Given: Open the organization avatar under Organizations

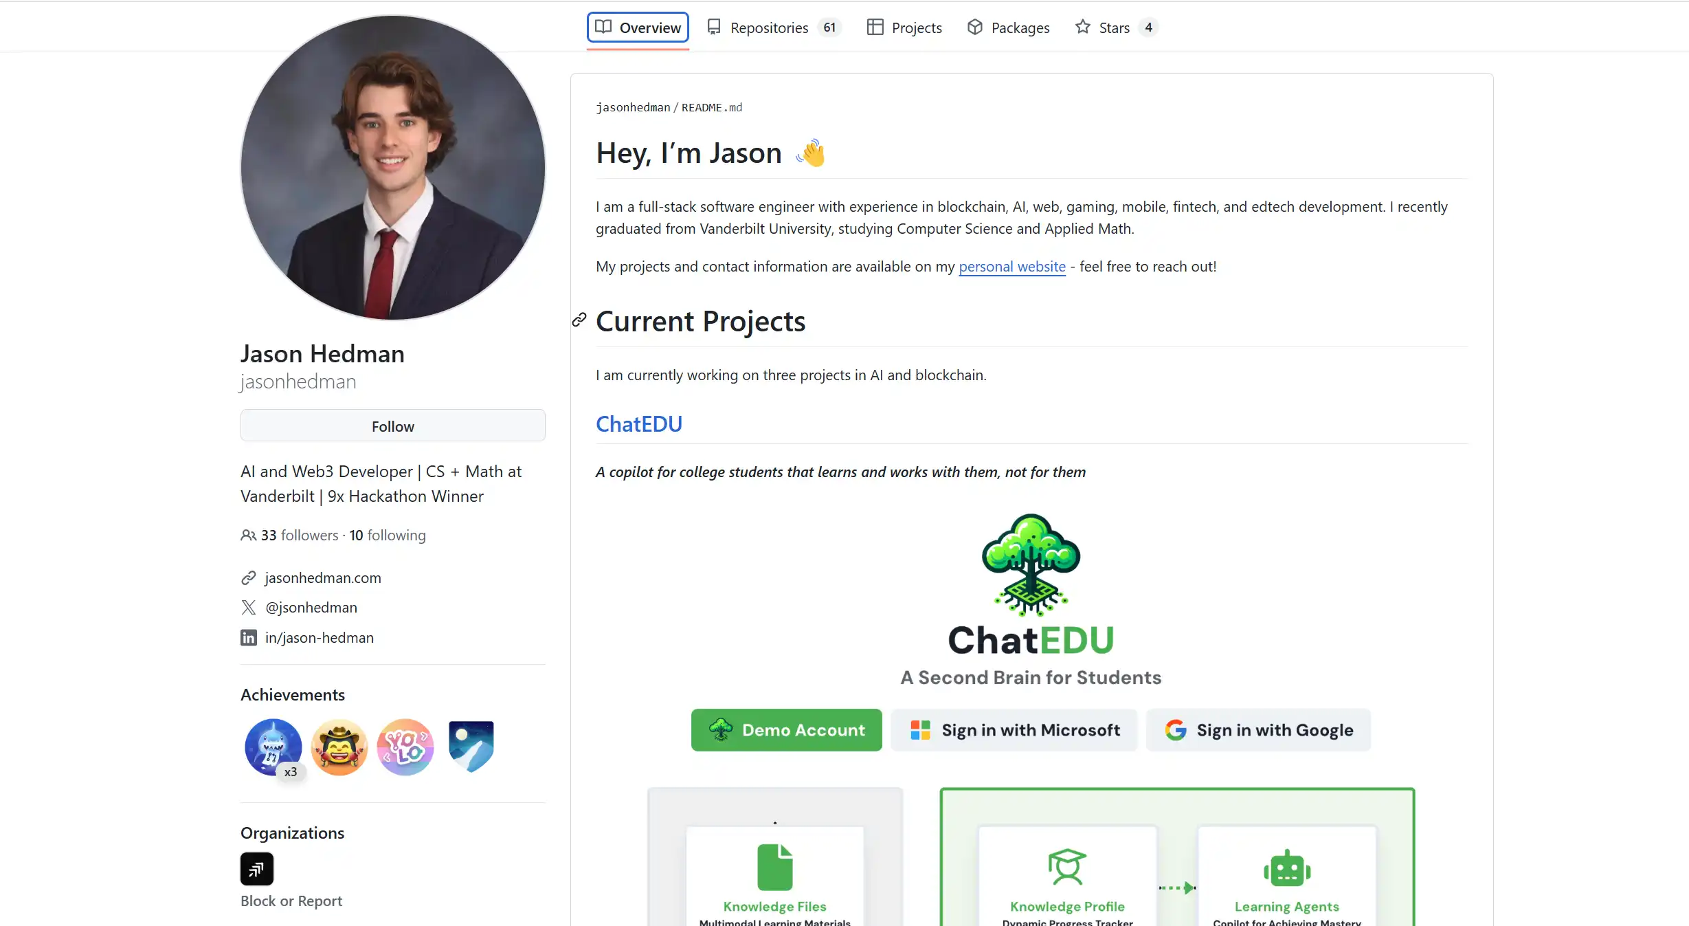Looking at the screenshot, I should click(x=257, y=869).
